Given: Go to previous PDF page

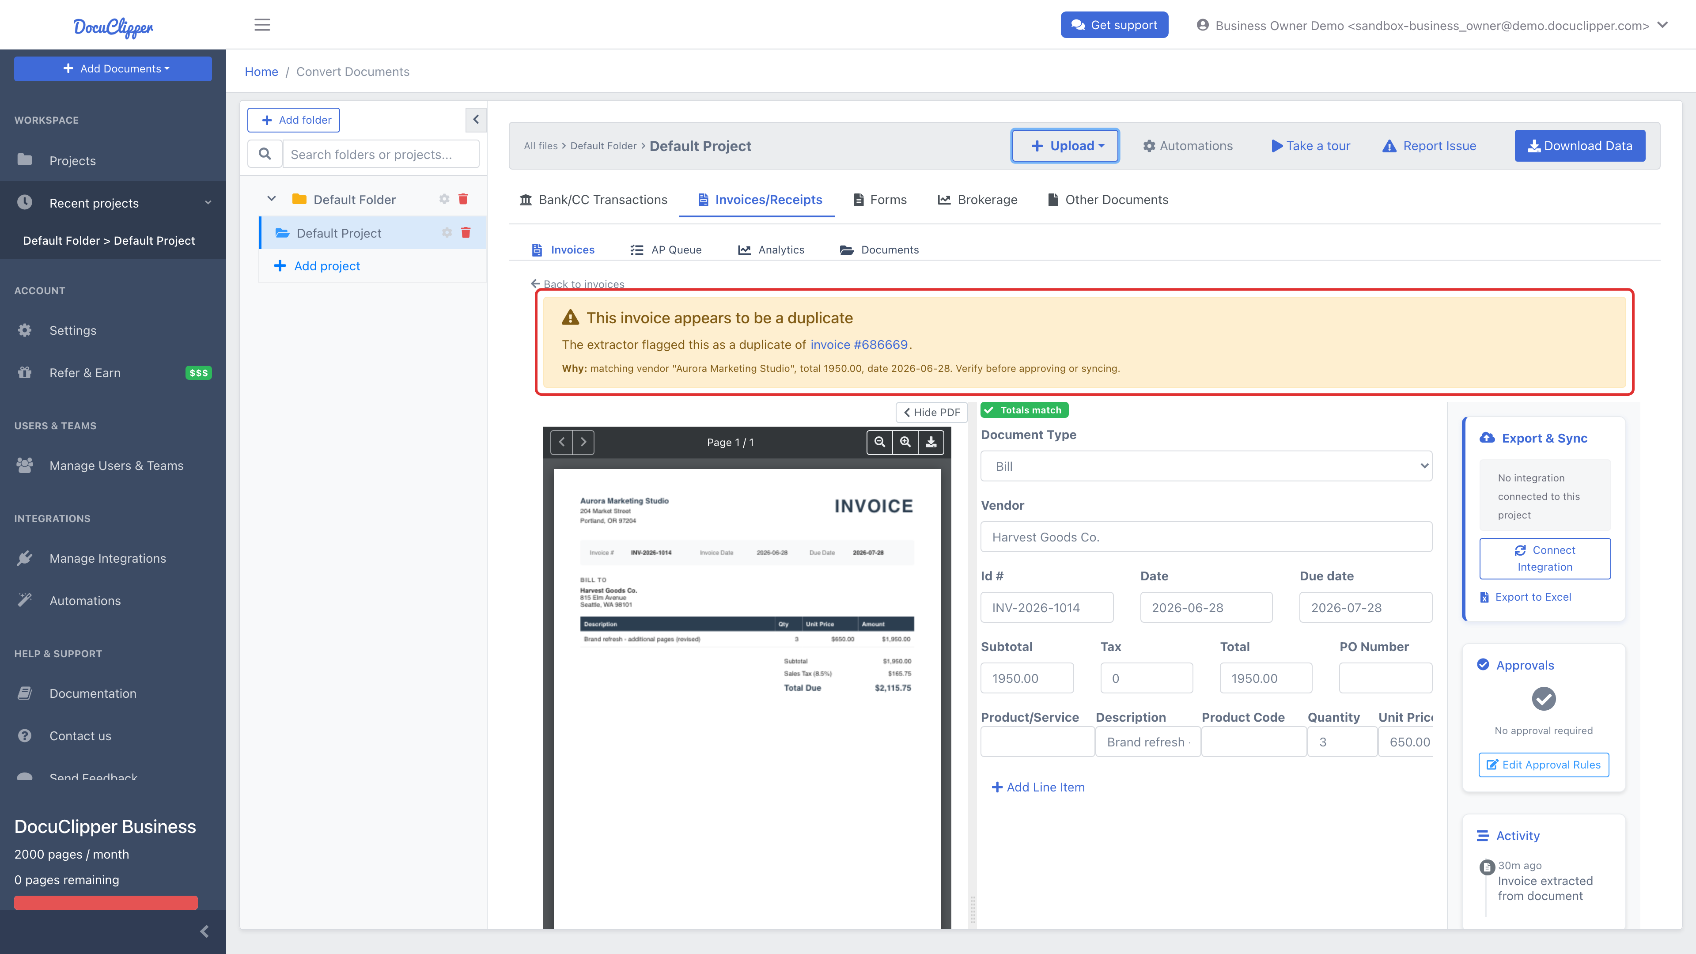Looking at the screenshot, I should point(562,443).
